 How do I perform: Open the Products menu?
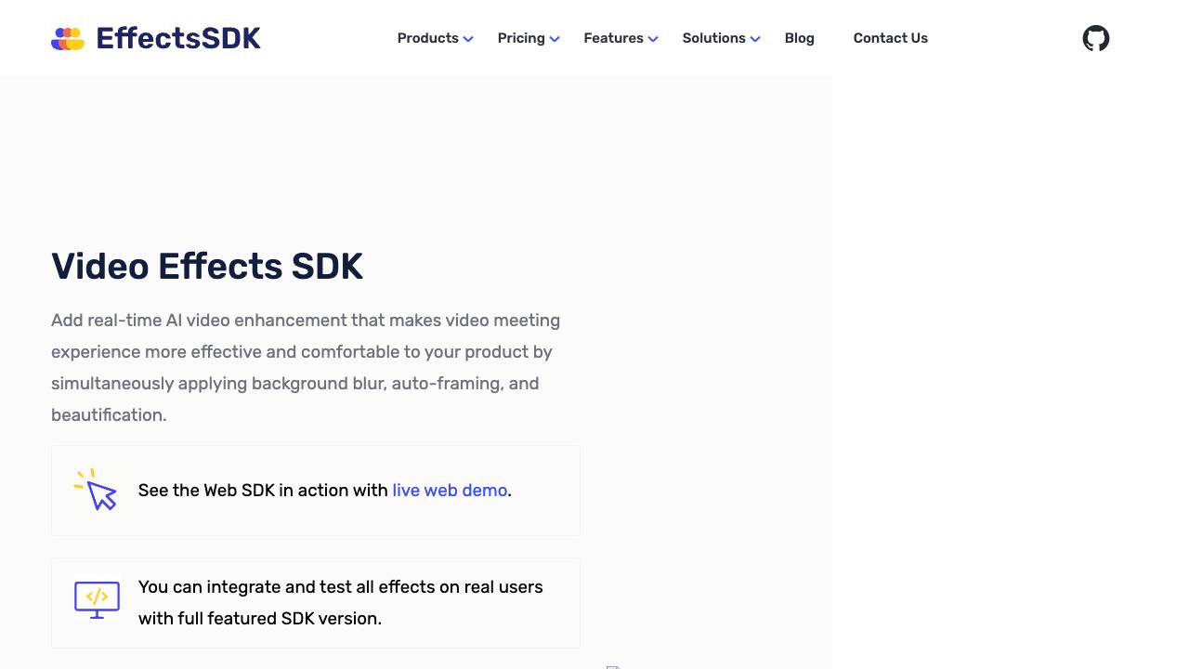click(x=428, y=38)
